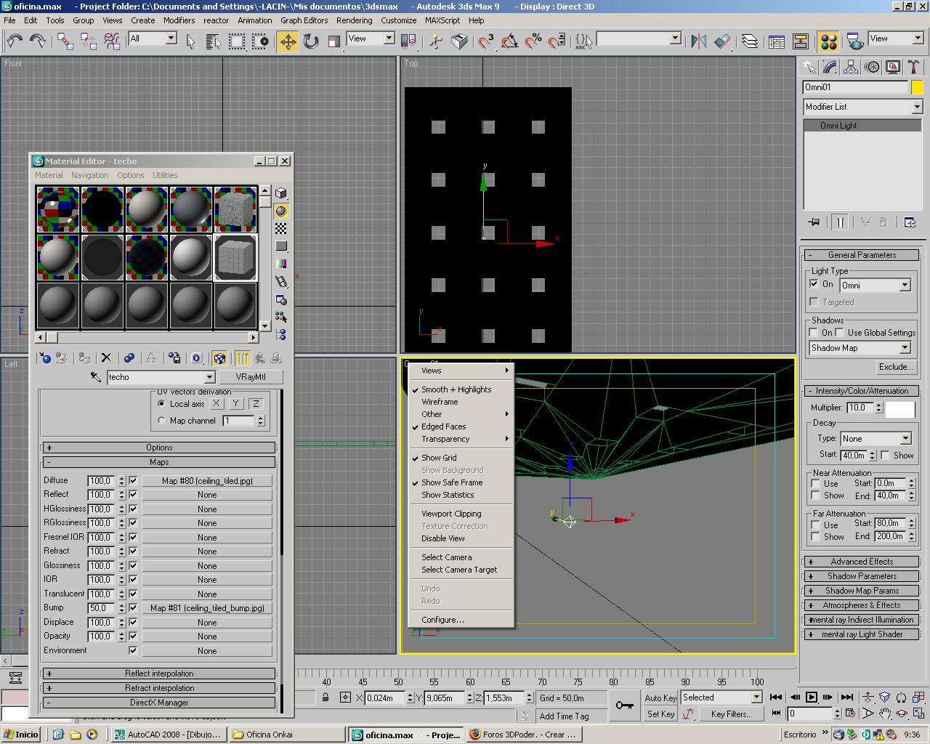The width and height of the screenshot is (930, 744).
Task: Open the Hierarchy command panel tab
Action: [x=851, y=68]
